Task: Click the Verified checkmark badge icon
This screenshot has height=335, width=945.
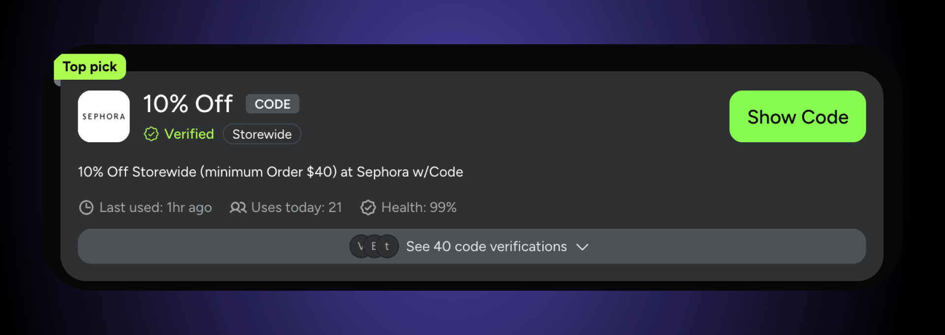Action: click(x=151, y=134)
